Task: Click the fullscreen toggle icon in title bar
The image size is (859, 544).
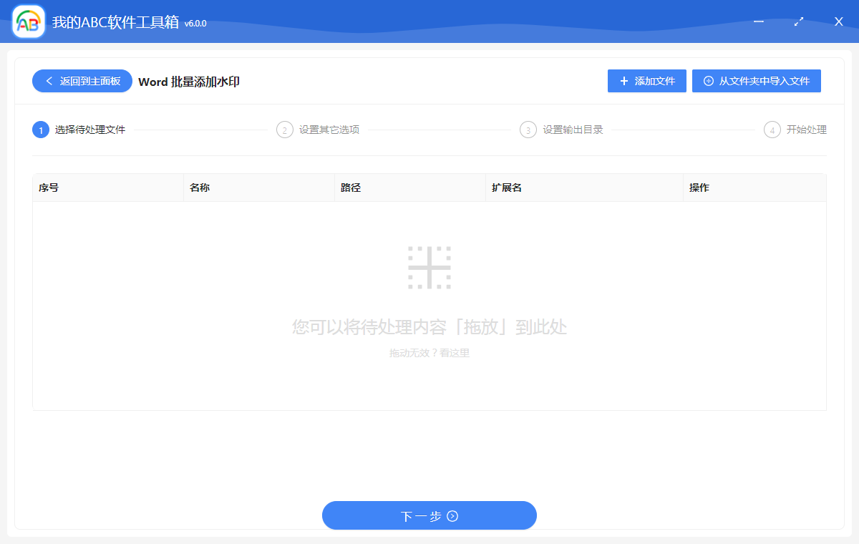Action: (798, 21)
